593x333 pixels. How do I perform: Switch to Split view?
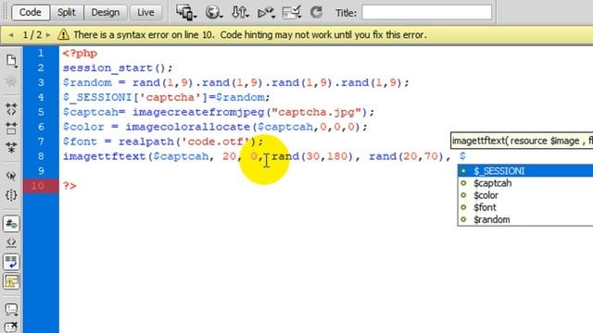tap(67, 12)
